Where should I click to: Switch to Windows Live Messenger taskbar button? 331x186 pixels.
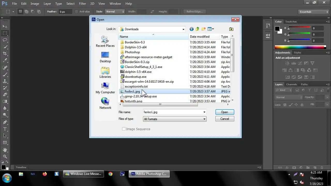(x=83, y=174)
